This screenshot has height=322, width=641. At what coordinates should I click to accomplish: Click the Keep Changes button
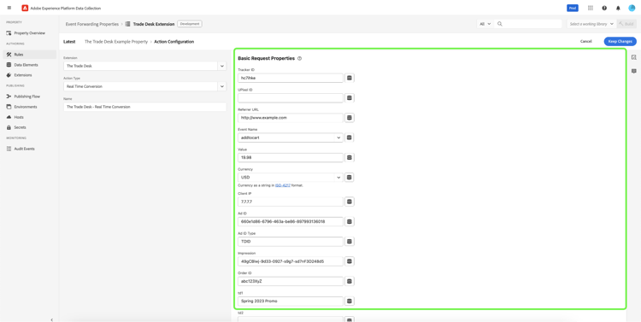pyautogui.click(x=620, y=41)
